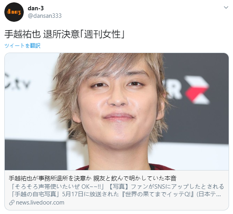Open the dan-3 profile avatar
233x214 pixels.
[x=14, y=12]
